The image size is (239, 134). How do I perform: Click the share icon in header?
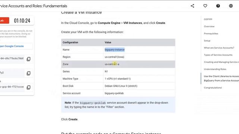point(192,6)
